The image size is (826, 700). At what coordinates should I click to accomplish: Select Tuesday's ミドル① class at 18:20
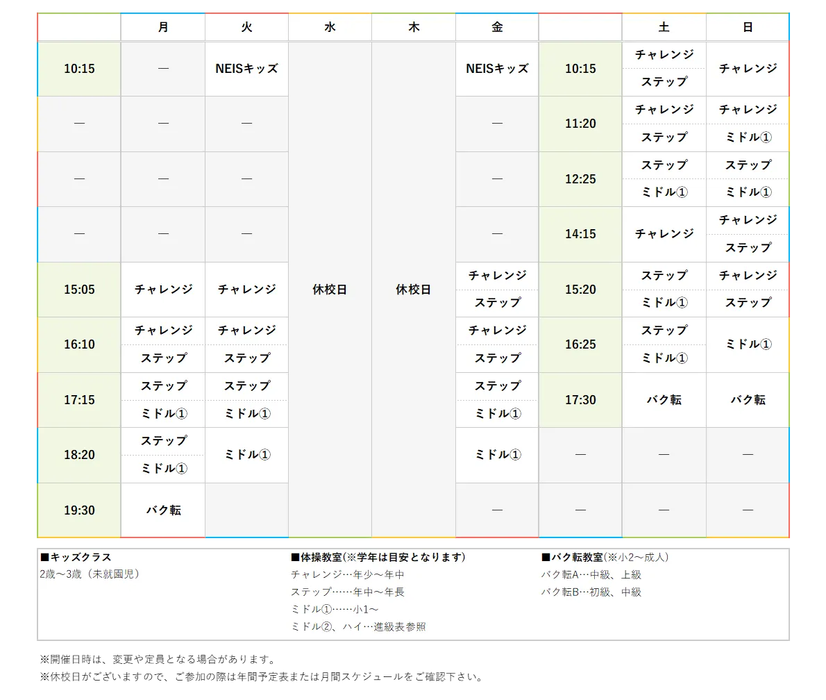click(246, 455)
